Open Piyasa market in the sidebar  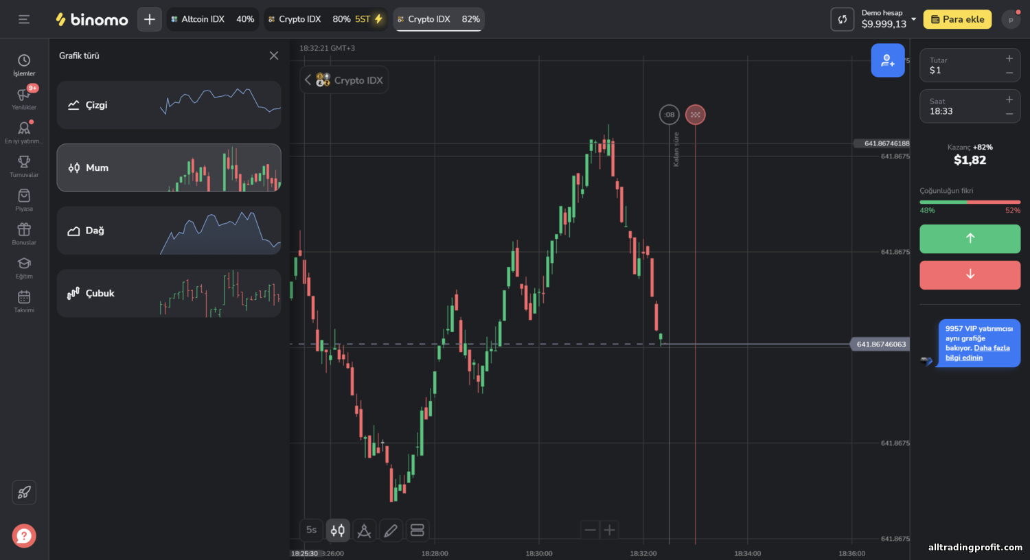point(24,200)
